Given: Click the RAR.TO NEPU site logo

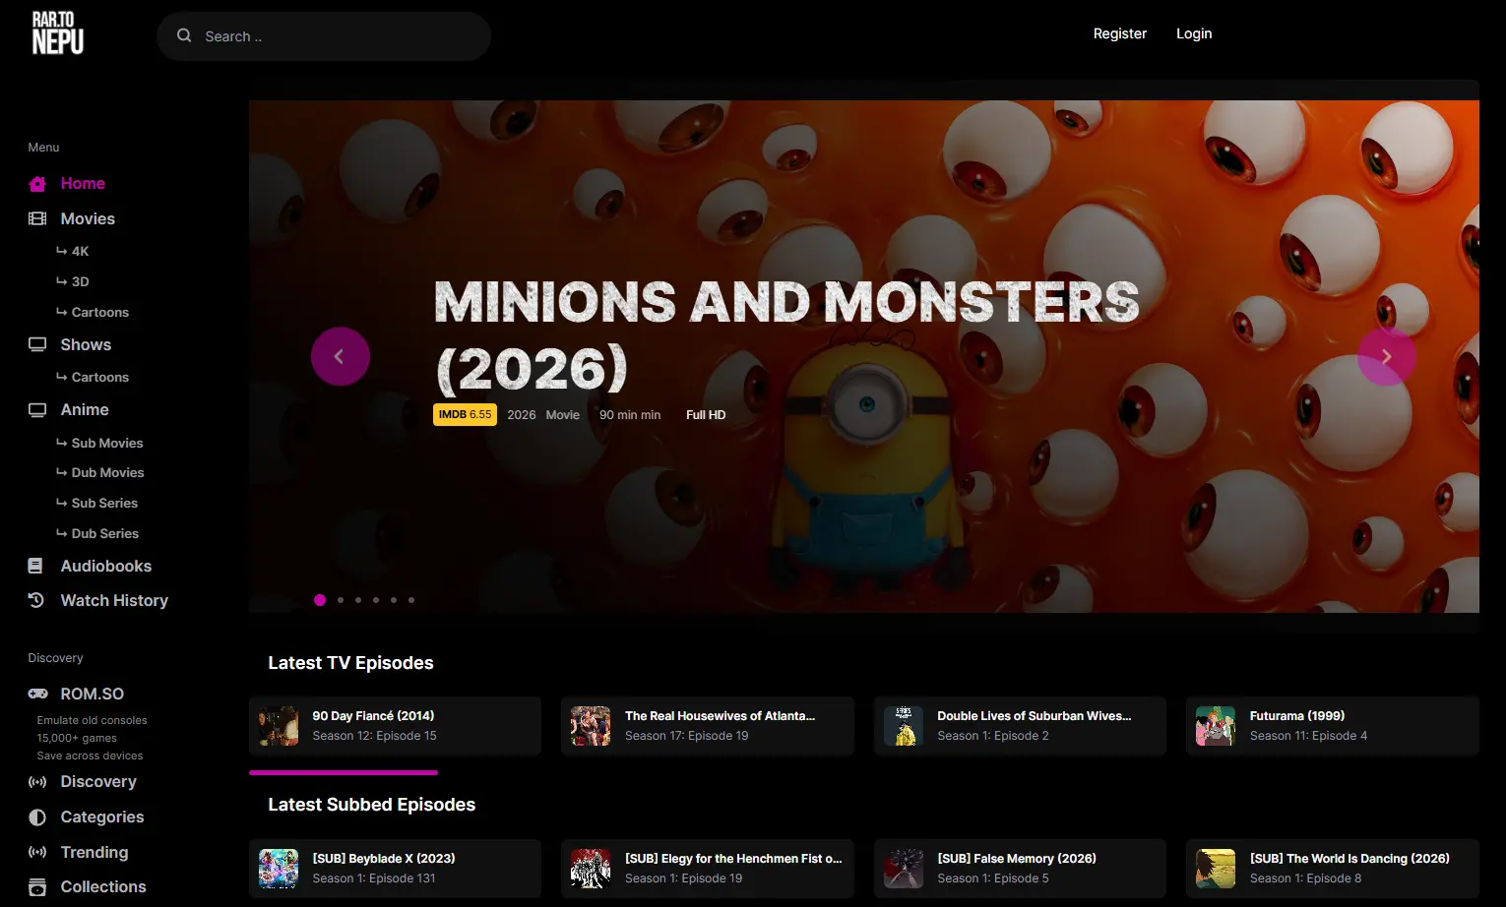Looking at the screenshot, I should click(x=58, y=33).
